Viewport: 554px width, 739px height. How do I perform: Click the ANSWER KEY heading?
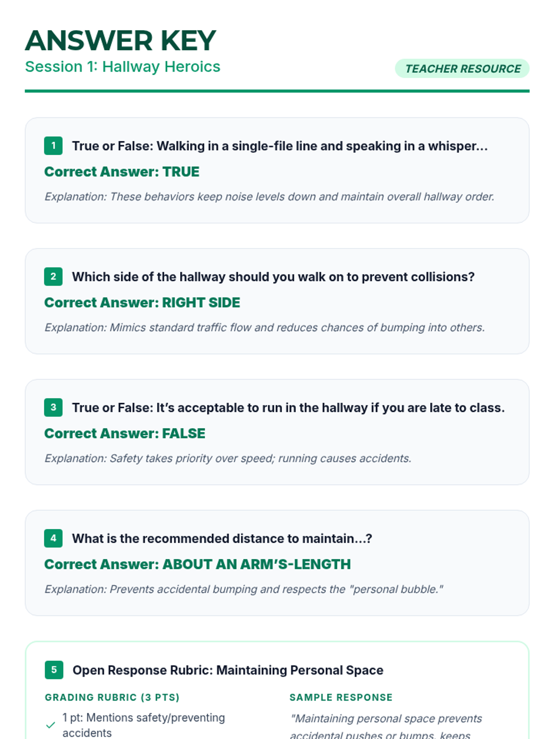pyautogui.click(x=120, y=41)
